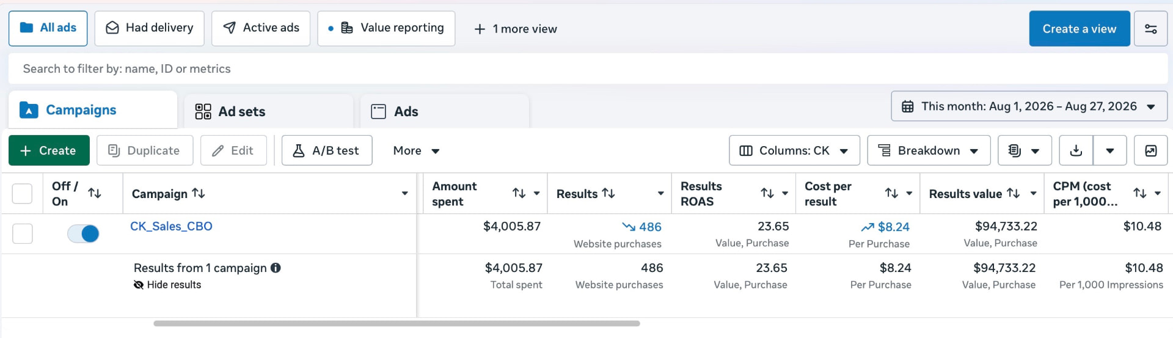Sort by Cost per result arrows

coord(892,193)
